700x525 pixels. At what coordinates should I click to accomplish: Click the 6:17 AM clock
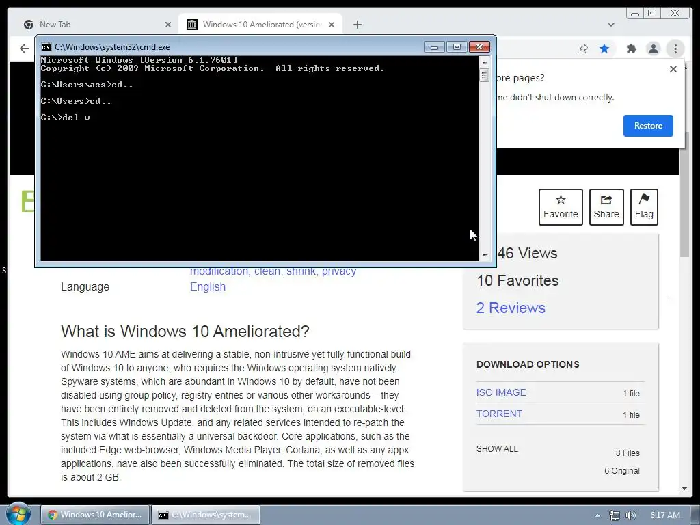tap(664, 515)
